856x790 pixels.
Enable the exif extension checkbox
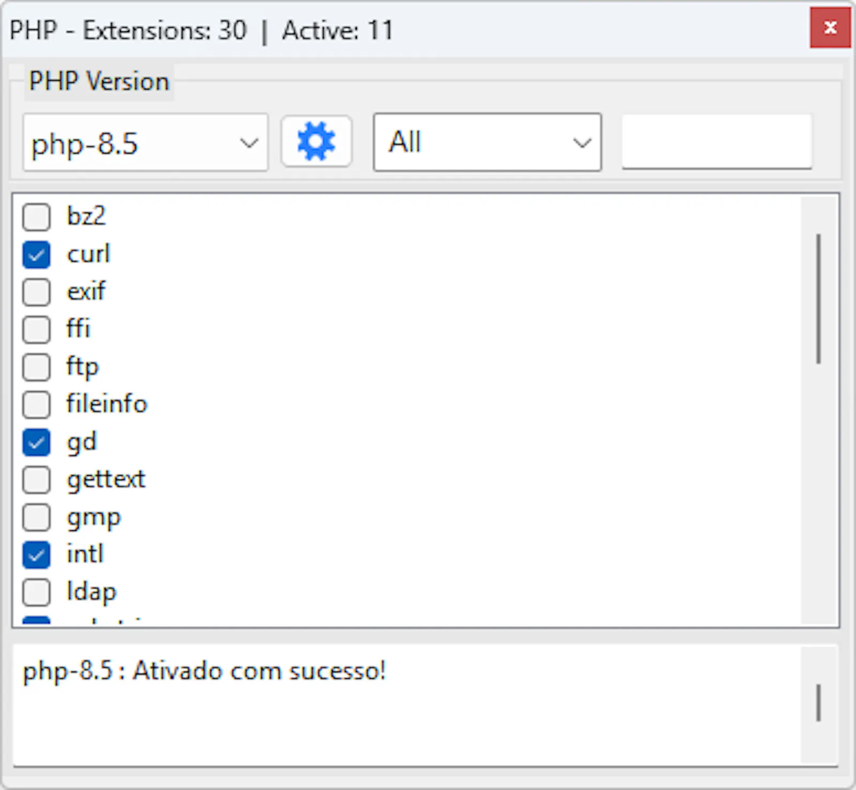pyautogui.click(x=36, y=292)
